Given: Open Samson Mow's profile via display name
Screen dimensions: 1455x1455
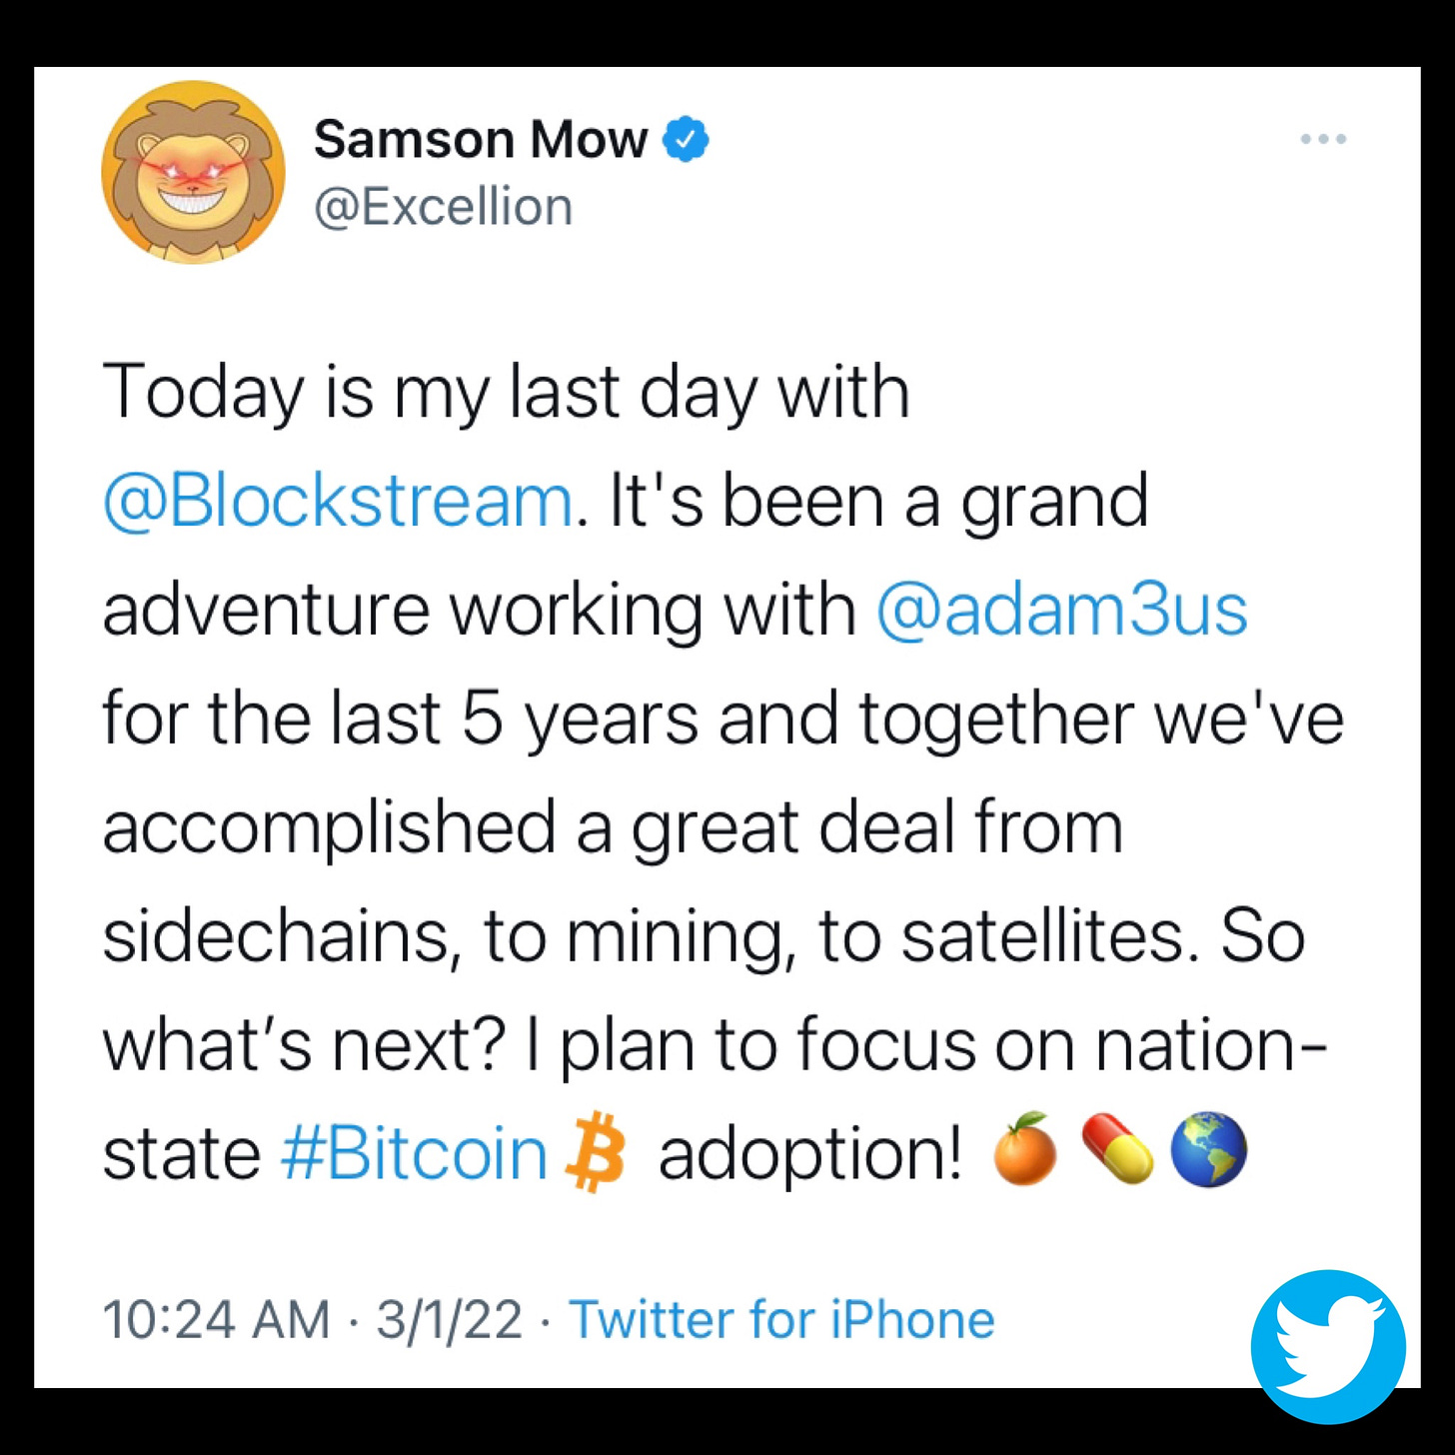Looking at the screenshot, I should click(481, 139).
